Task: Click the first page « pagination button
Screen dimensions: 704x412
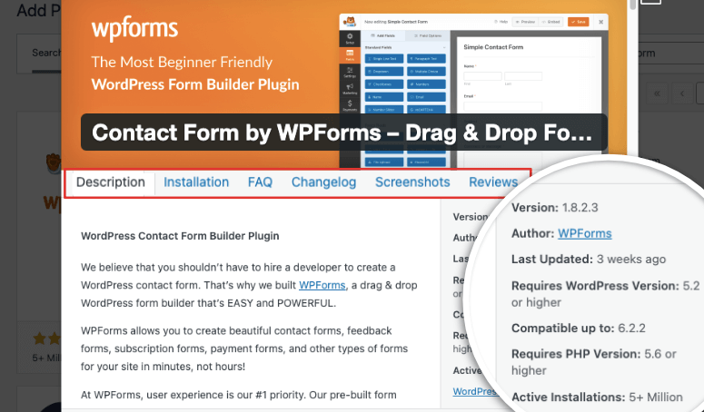Action: pyautogui.click(x=657, y=93)
